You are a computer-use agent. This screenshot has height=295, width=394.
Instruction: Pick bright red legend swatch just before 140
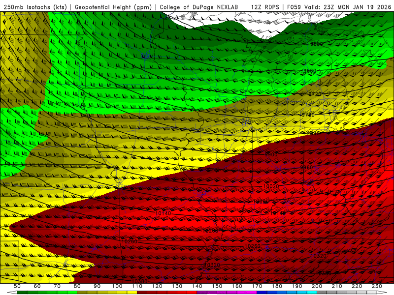192,293
